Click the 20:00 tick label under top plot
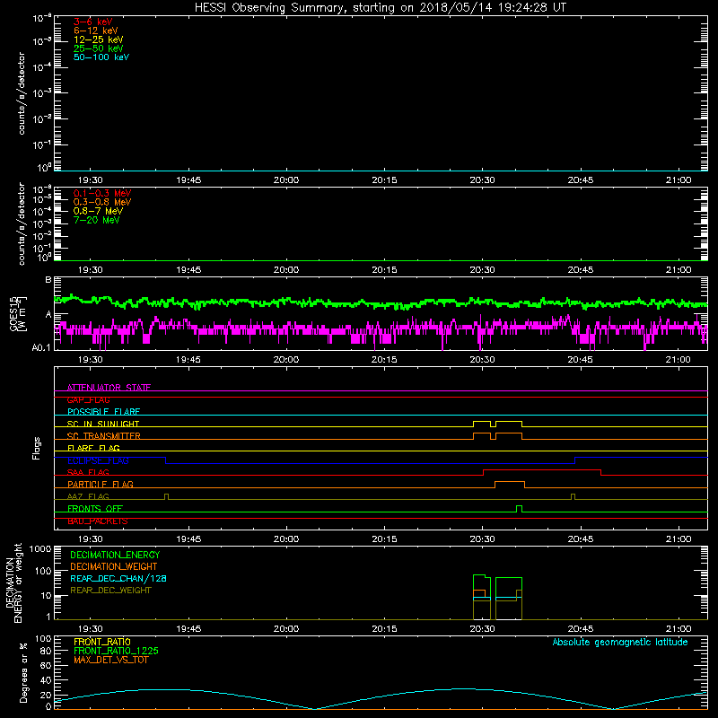Screen dimensions: 718x718 286,180
